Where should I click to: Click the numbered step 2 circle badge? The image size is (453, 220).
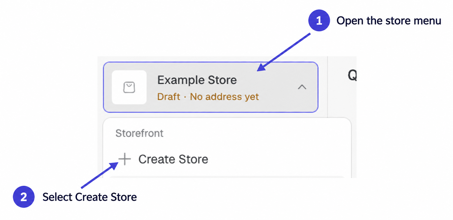coord(24,197)
